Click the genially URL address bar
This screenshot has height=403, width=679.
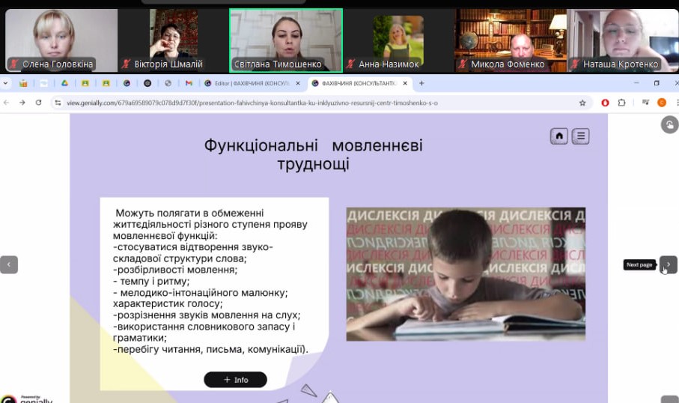tap(320, 103)
